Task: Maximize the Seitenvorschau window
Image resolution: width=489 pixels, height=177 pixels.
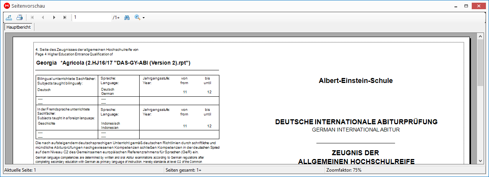Action: coord(466,6)
